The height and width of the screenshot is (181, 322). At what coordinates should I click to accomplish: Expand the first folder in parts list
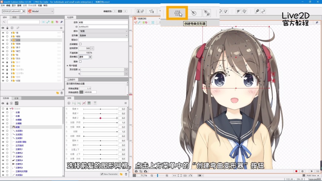pyautogui.click(x=11, y=33)
